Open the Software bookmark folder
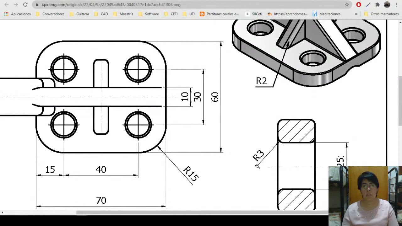The height and width of the screenshot is (226, 402). point(149,14)
